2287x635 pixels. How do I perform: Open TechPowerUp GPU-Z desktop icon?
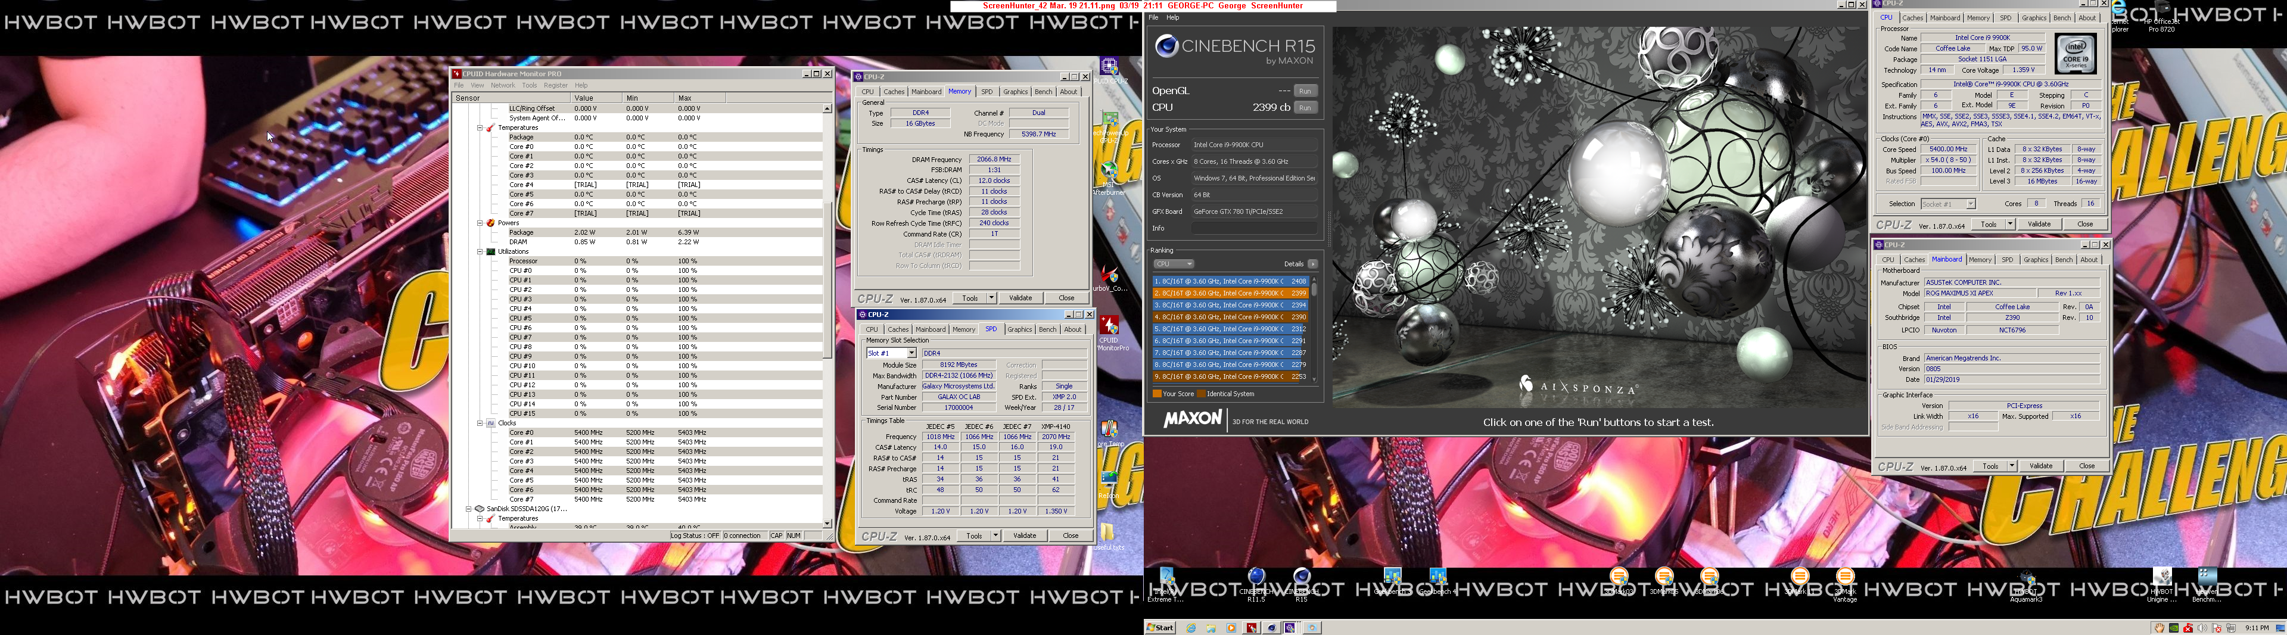point(1110,128)
